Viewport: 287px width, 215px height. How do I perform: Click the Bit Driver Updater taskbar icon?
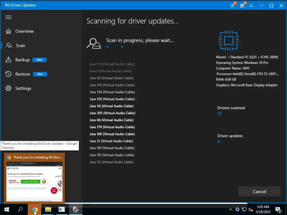(x=76, y=209)
